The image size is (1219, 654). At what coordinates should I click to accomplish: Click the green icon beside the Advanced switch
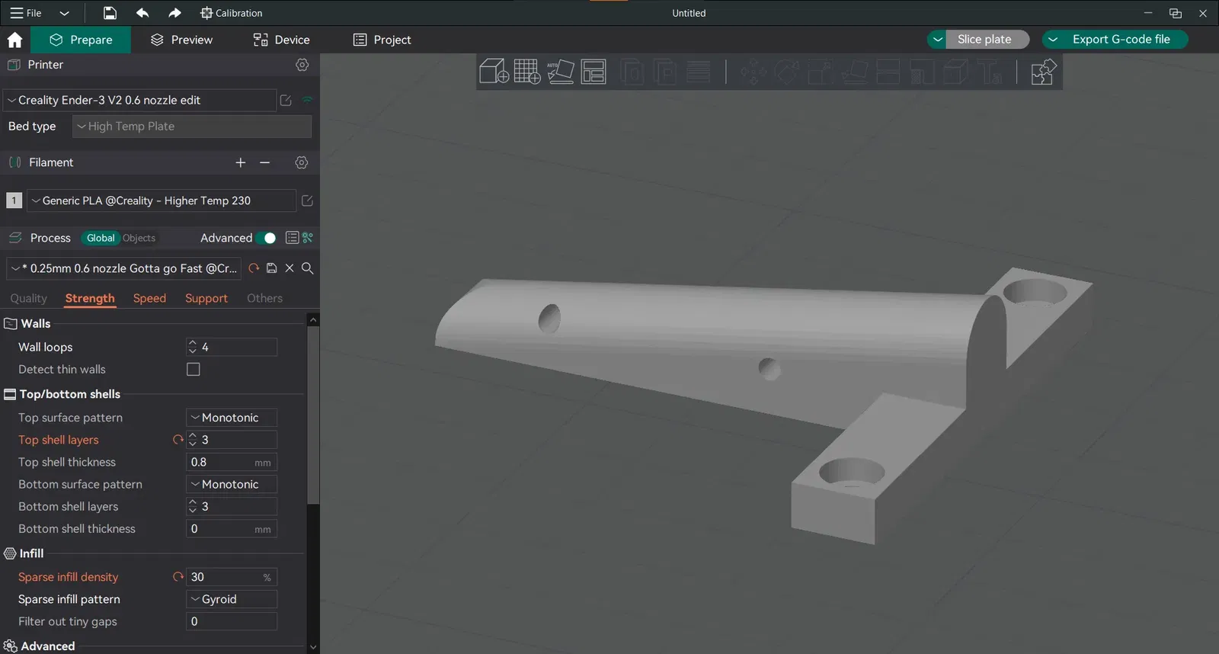308,238
